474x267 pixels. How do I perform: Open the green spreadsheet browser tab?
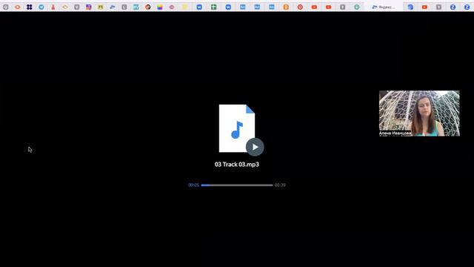pyautogui.click(x=214, y=7)
